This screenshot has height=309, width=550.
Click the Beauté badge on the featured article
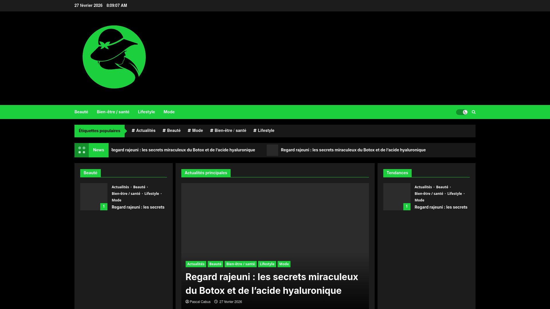click(x=215, y=264)
